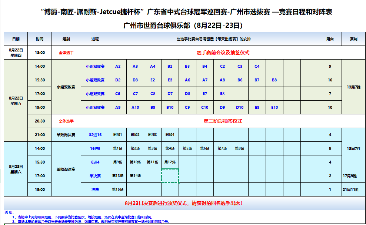The height and width of the screenshot is (225, 366).
Task: Click the 决赛 stage cell
Action: click(x=95, y=189)
